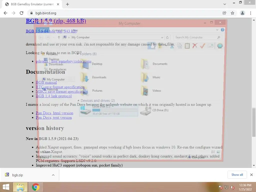
Task: Show all downloads
Action: click(x=237, y=175)
